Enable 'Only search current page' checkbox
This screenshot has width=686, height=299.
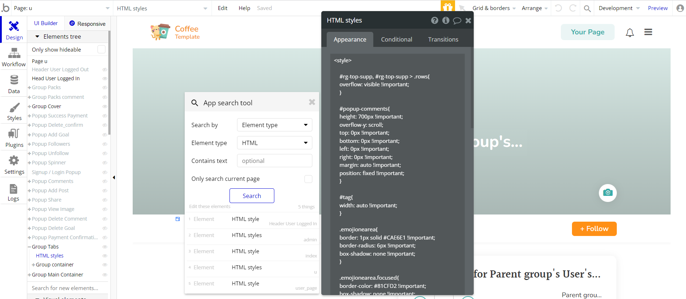click(308, 179)
